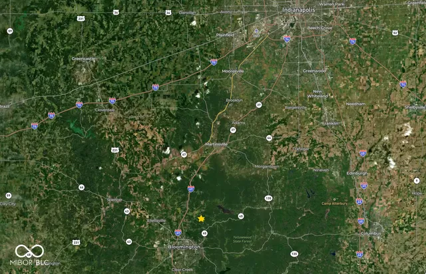
Task: Select the State Road 67 shield
Action: (184, 154)
